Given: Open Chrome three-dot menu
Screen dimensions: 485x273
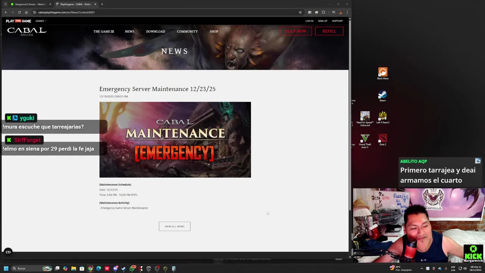Looking at the screenshot, I should coord(347,12).
